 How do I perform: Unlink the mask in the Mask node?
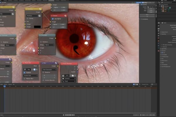coord(37,70)
